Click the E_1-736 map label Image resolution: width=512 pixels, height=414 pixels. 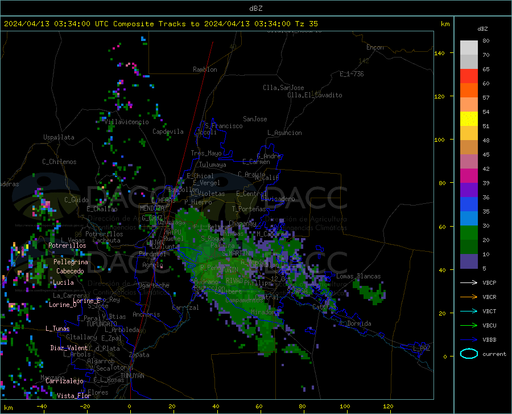352,74
